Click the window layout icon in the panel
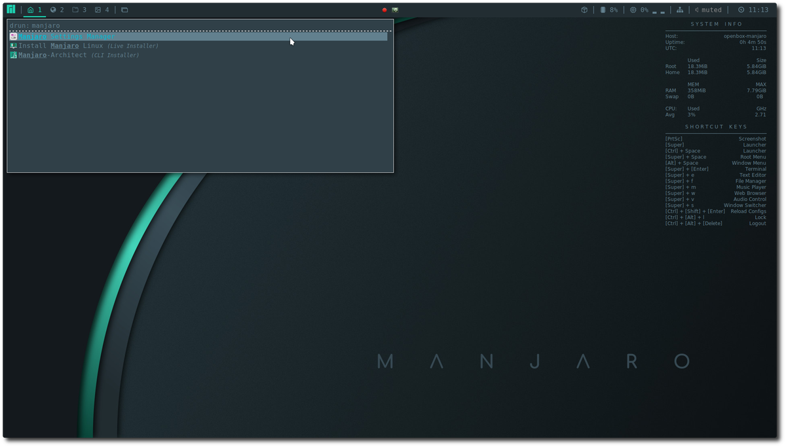The width and height of the screenshot is (786, 447). pyautogui.click(x=124, y=10)
